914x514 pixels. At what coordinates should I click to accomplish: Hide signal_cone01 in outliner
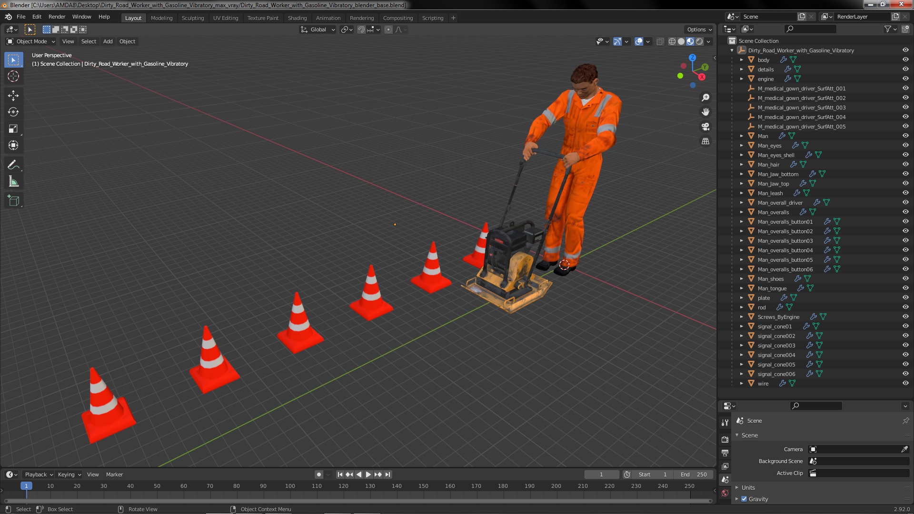905,326
